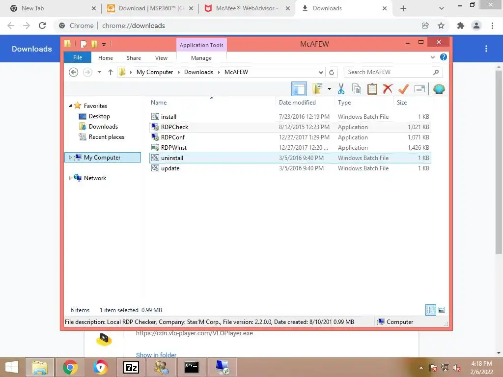Viewport: 503px width, 377px height.
Task: Open Explorer help question mark
Action: pos(444,57)
